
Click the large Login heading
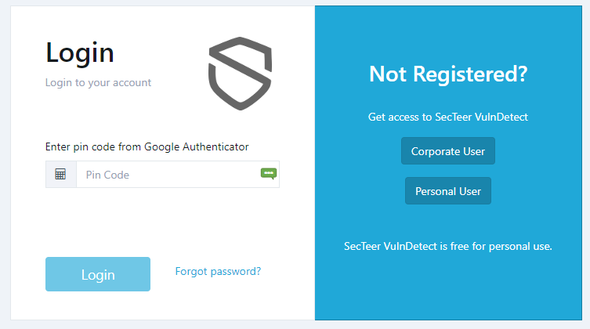click(x=80, y=54)
